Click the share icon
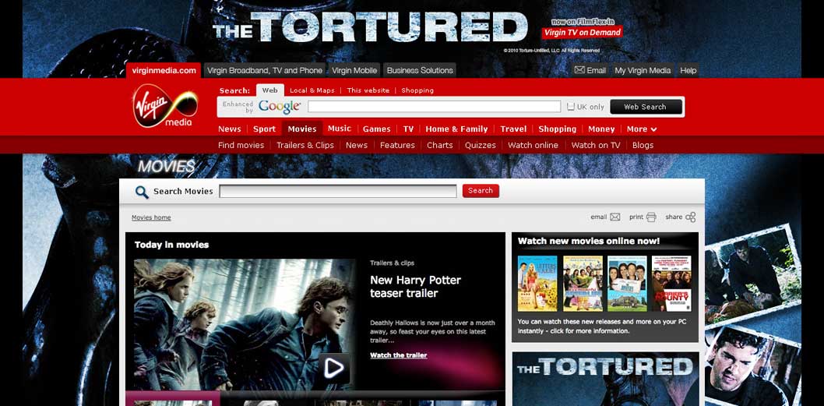The height and width of the screenshot is (406, 824). point(691,217)
